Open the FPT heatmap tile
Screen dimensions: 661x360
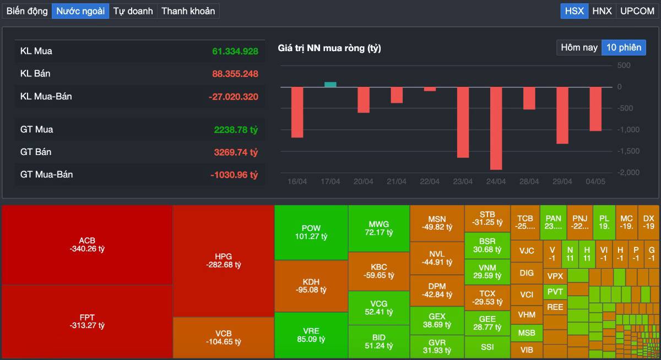pyautogui.click(x=87, y=322)
